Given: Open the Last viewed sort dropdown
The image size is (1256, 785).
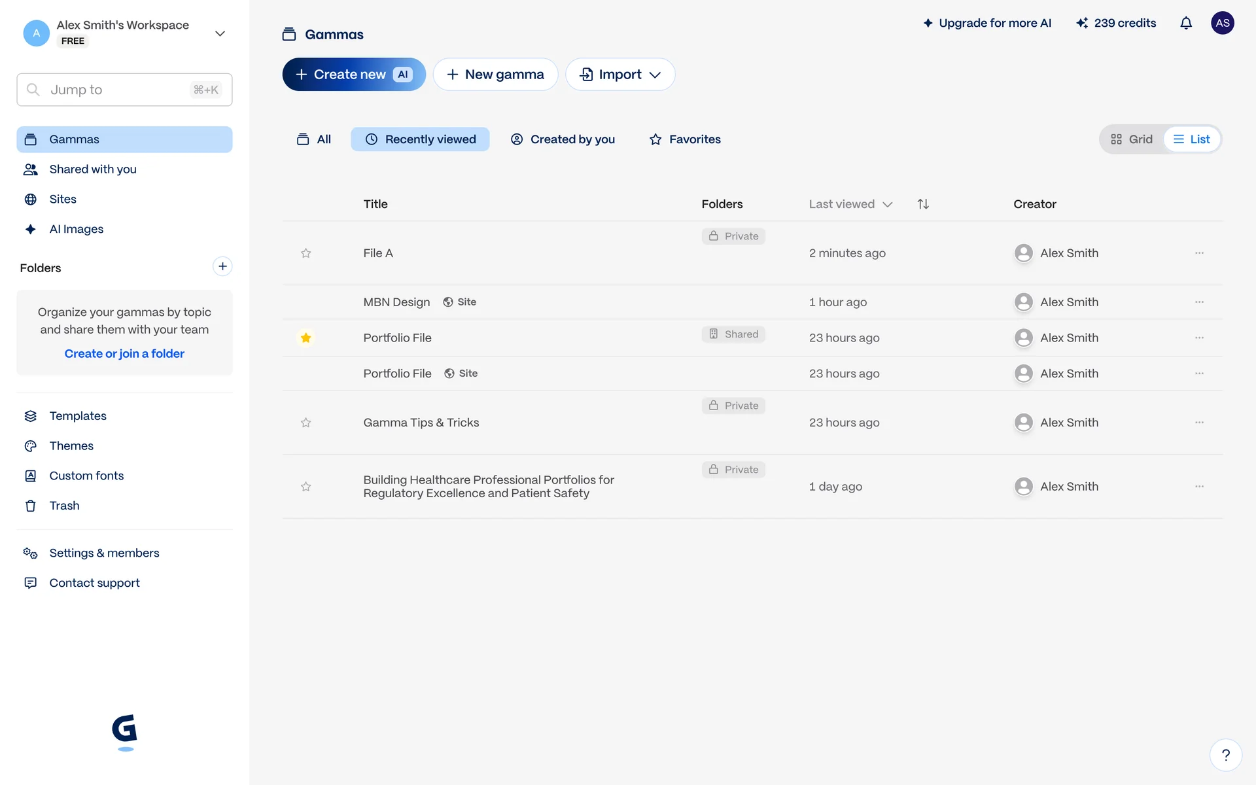Looking at the screenshot, I should click(x=850, y=204).
